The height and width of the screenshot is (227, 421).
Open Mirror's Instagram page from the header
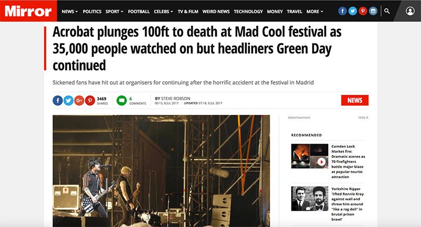(x=373, y=11)
